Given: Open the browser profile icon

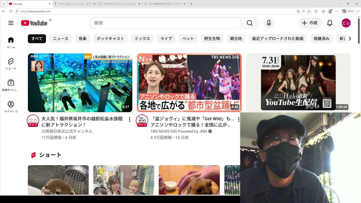Looking at the screenshot, I should tap(330, 11).
